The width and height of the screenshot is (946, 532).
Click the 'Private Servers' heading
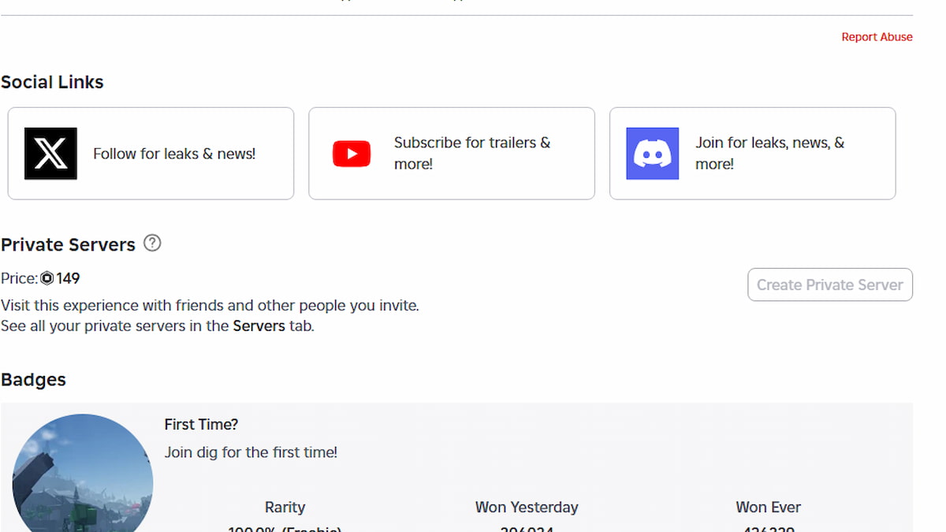tap(69, 244)
